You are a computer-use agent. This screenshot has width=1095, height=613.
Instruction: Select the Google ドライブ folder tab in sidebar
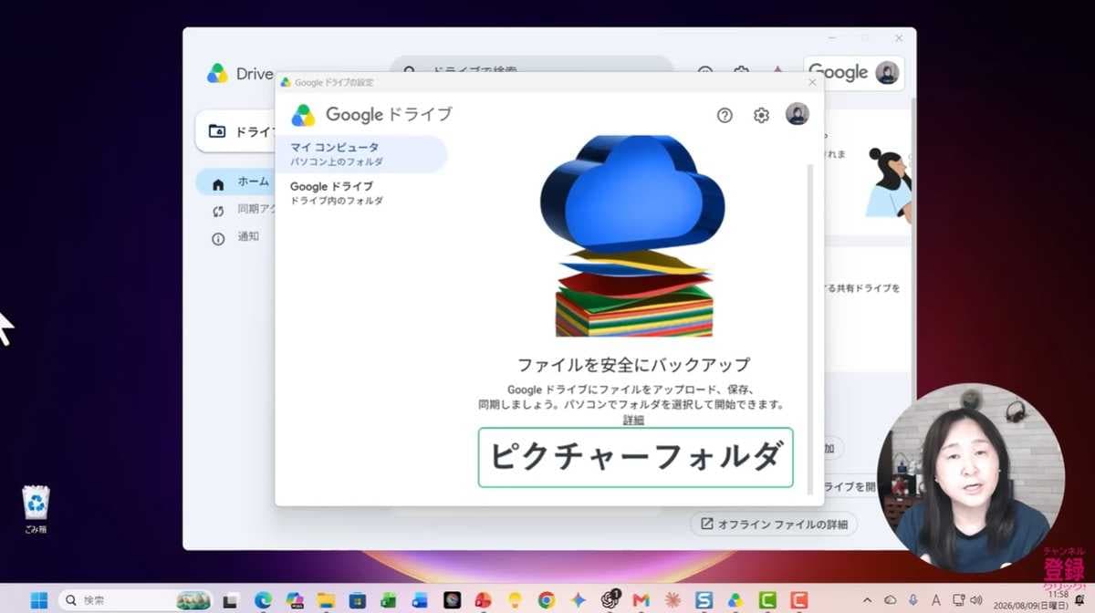pos(361,192)
